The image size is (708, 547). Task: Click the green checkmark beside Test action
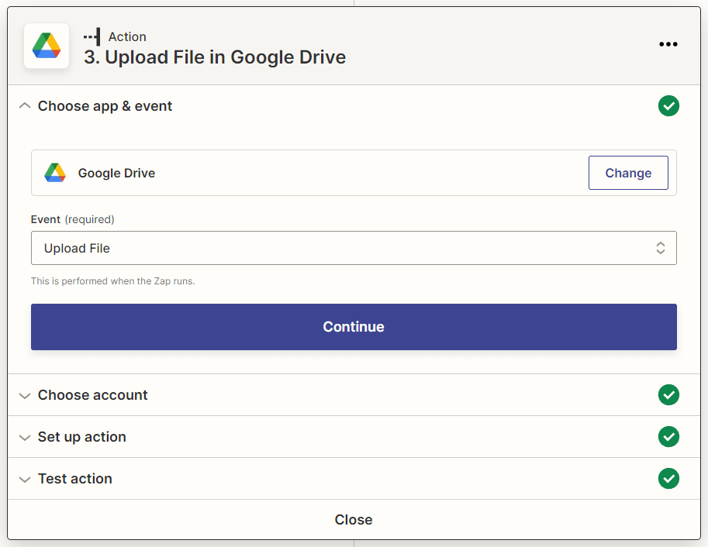pos(668,478)
